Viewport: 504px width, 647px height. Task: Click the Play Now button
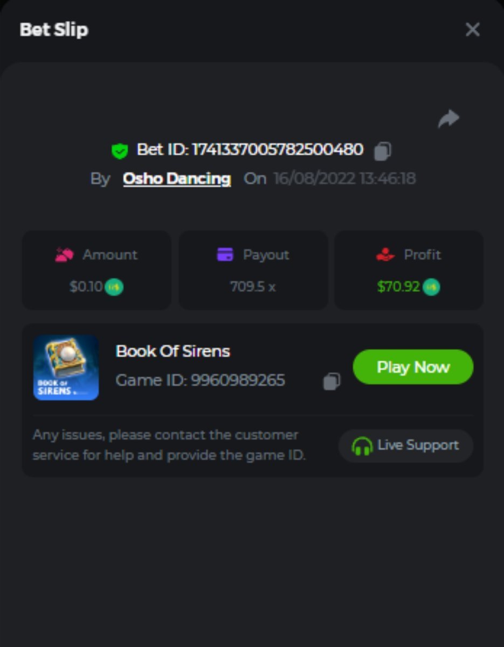[x=413, y=367]
